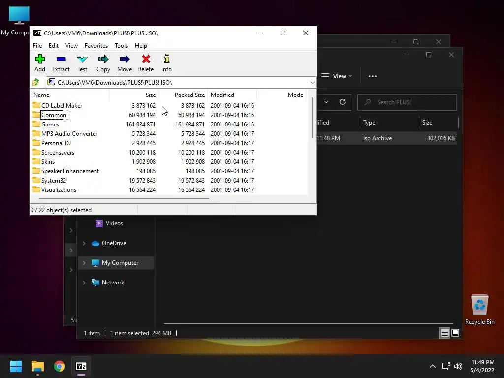
Task: Click the Visualizations folder icon
Action: tap(36, 189)
